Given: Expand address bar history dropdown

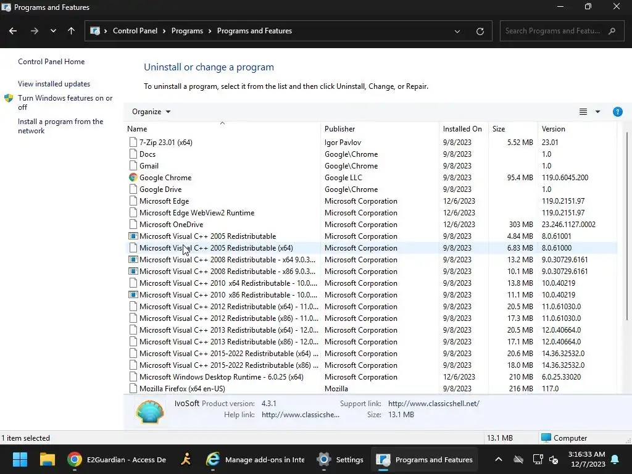Looking at the screenshot, I should coord(457,31).
